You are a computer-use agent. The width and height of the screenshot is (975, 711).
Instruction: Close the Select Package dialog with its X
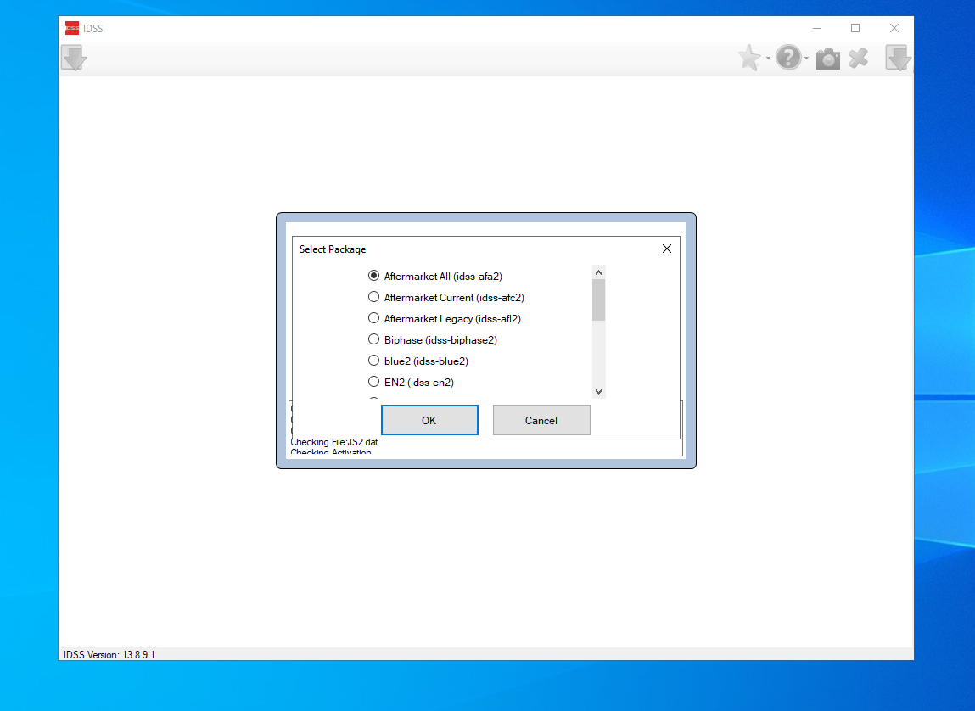coord(667,249)
